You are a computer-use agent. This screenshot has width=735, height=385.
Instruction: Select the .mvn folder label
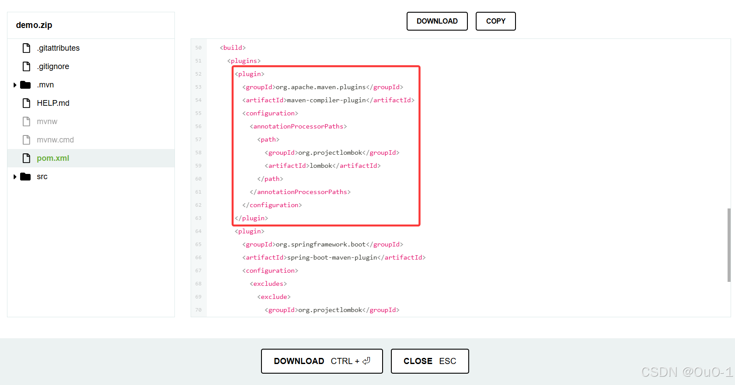click(45, 85)
